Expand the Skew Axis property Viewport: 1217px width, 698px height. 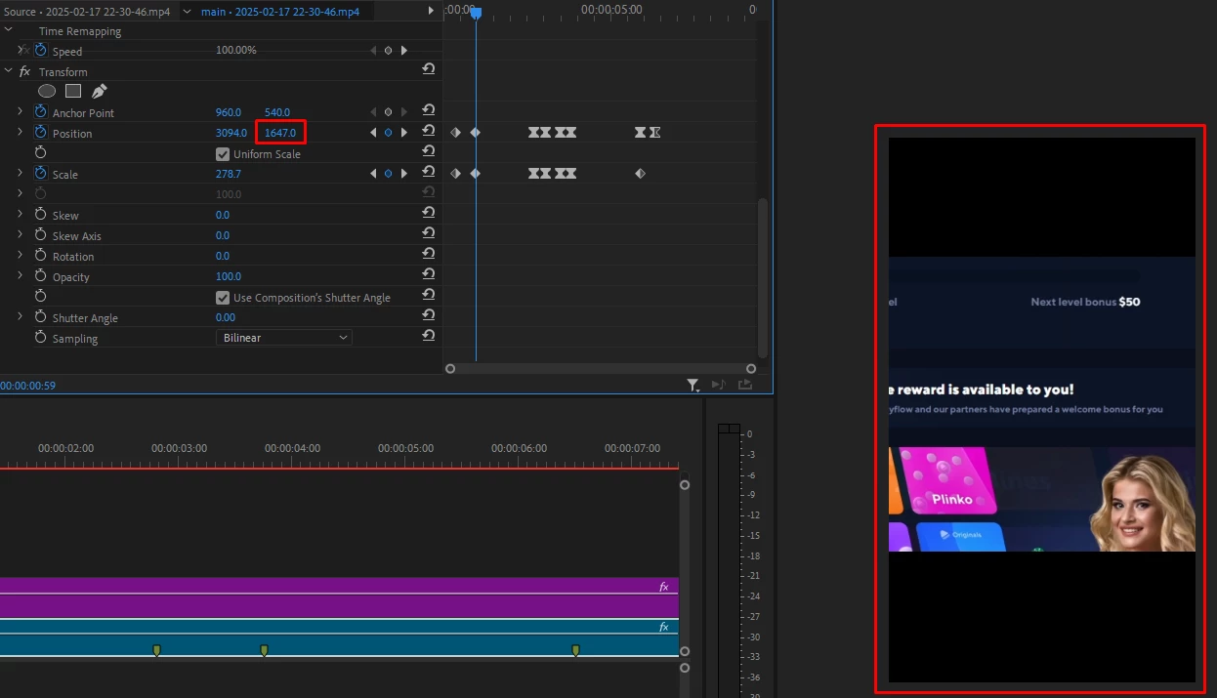point(20,234)
